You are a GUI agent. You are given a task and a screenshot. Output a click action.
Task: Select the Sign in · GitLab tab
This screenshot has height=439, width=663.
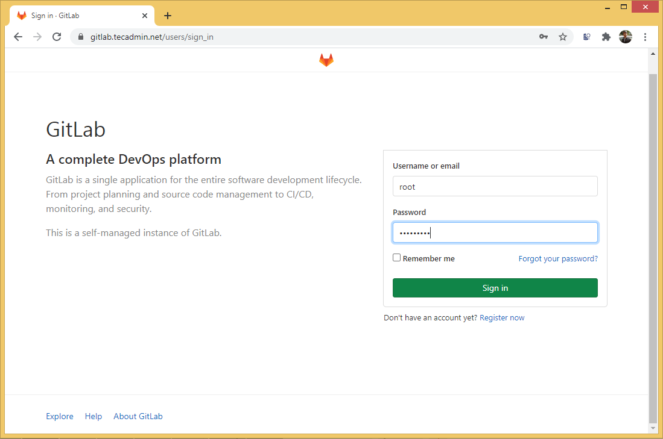coord(78,16)
